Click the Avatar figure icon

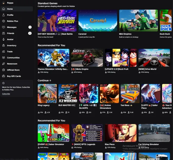coord(4,39)
